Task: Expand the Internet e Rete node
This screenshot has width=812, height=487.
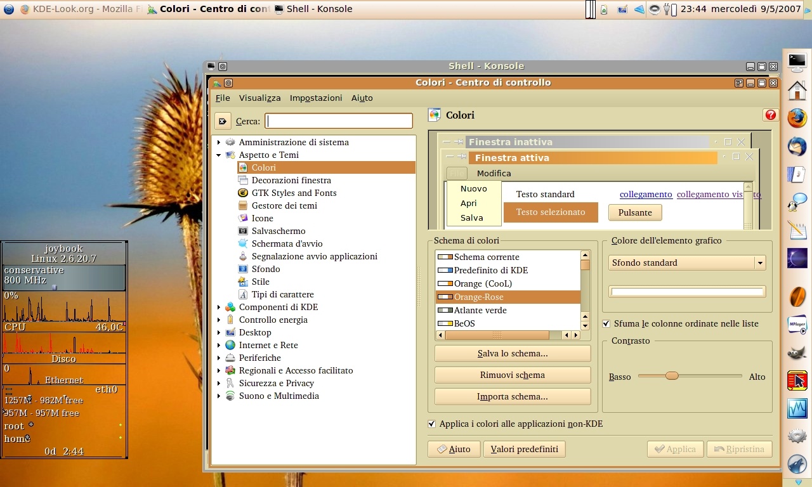Action: point(219,345)
